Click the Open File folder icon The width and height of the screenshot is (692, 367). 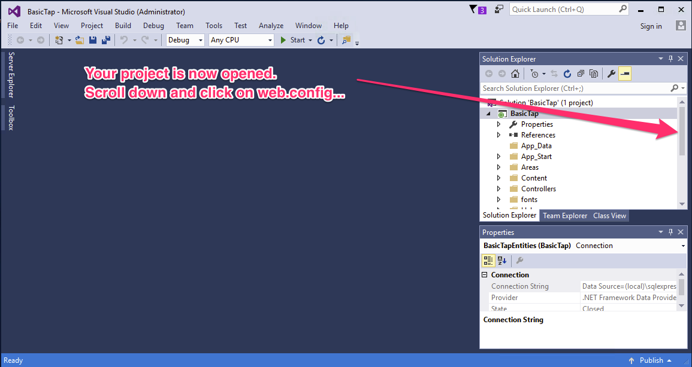coord(80,40)
